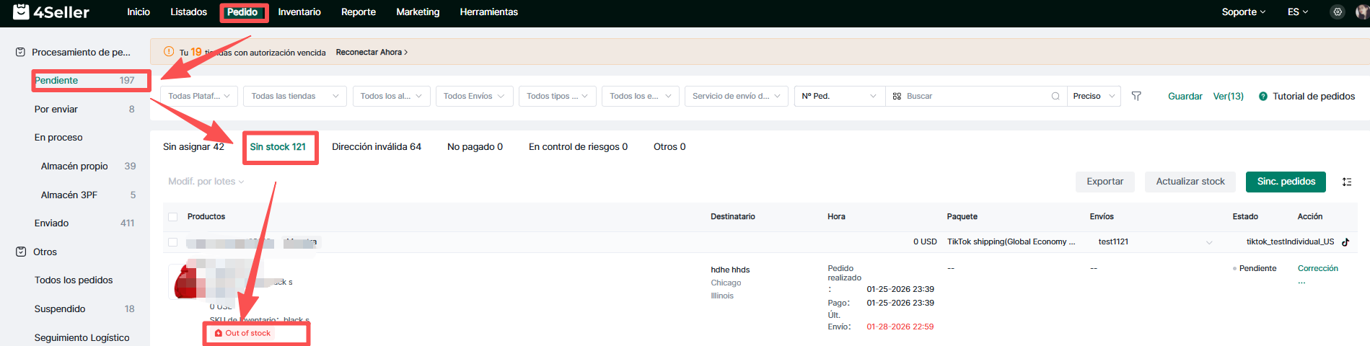Open Por enviar in the sidebar
This screenshot has height=346, width=1370.
click(56, 110)
